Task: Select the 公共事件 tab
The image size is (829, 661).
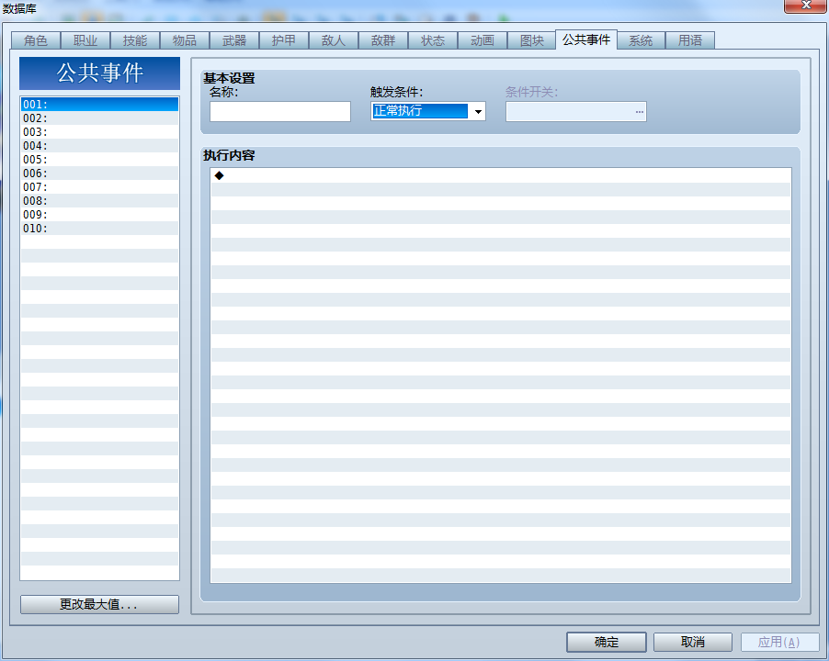Action: click(x=586, y=39)
